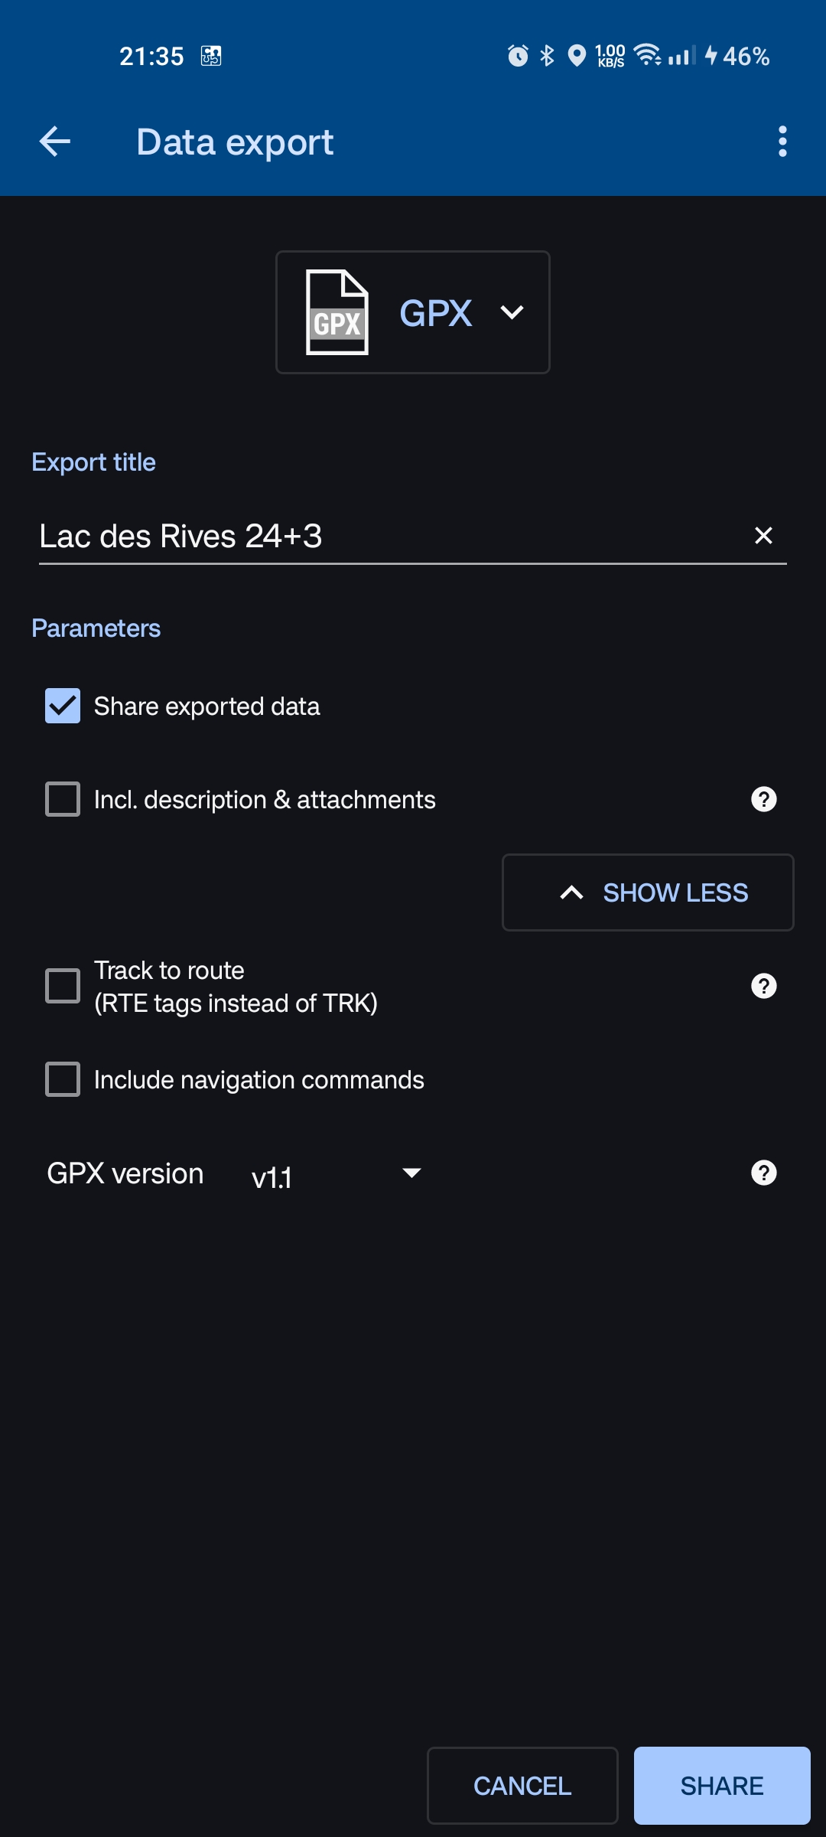This screenshot has width=826, height=1837.
Task: Uncheck Share exported data
Action: 63,706
